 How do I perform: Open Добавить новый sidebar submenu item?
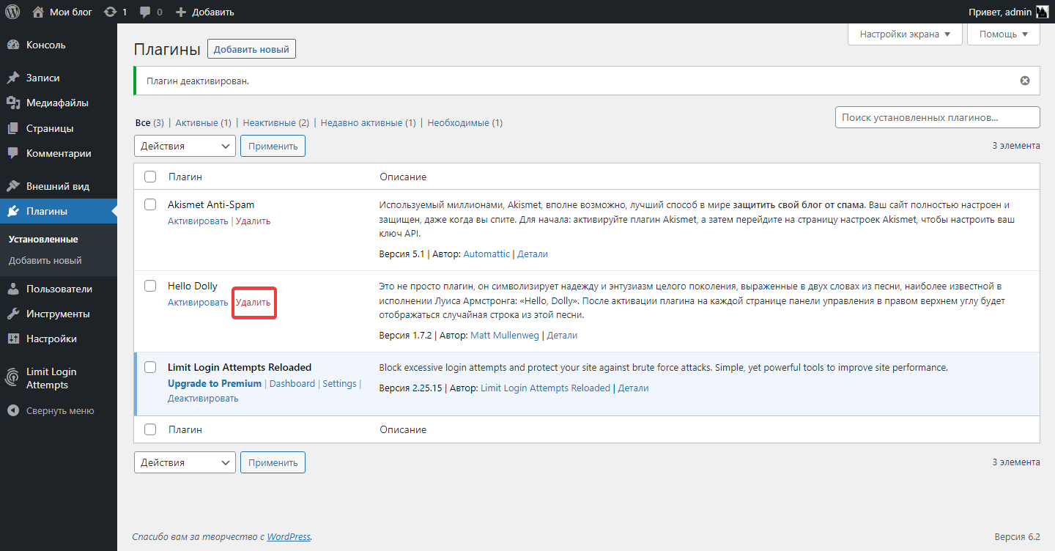[45, 260]
